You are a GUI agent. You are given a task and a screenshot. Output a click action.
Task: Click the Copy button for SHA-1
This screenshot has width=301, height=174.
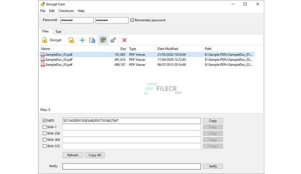tap(213, 127)
